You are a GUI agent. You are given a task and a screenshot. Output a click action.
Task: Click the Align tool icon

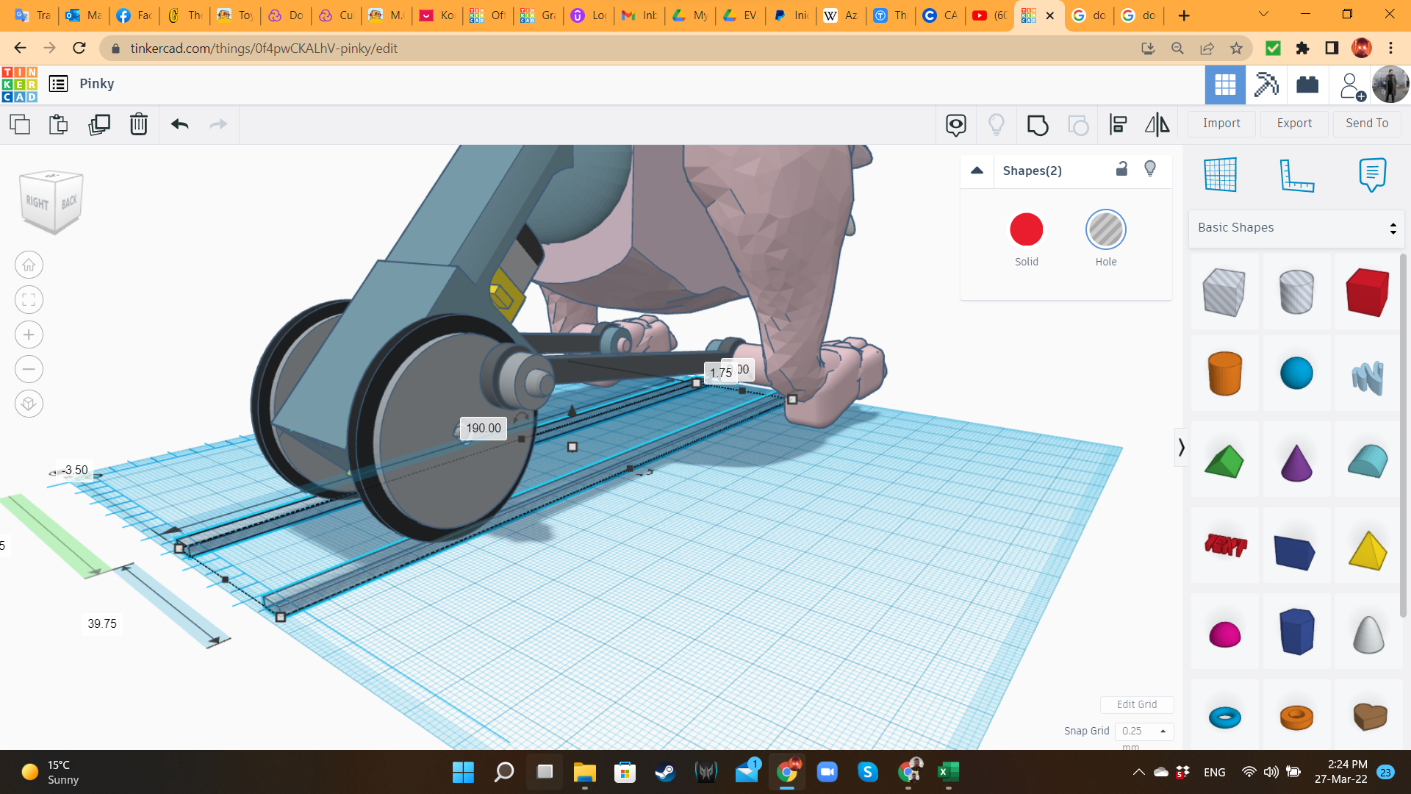[1118, 125]
